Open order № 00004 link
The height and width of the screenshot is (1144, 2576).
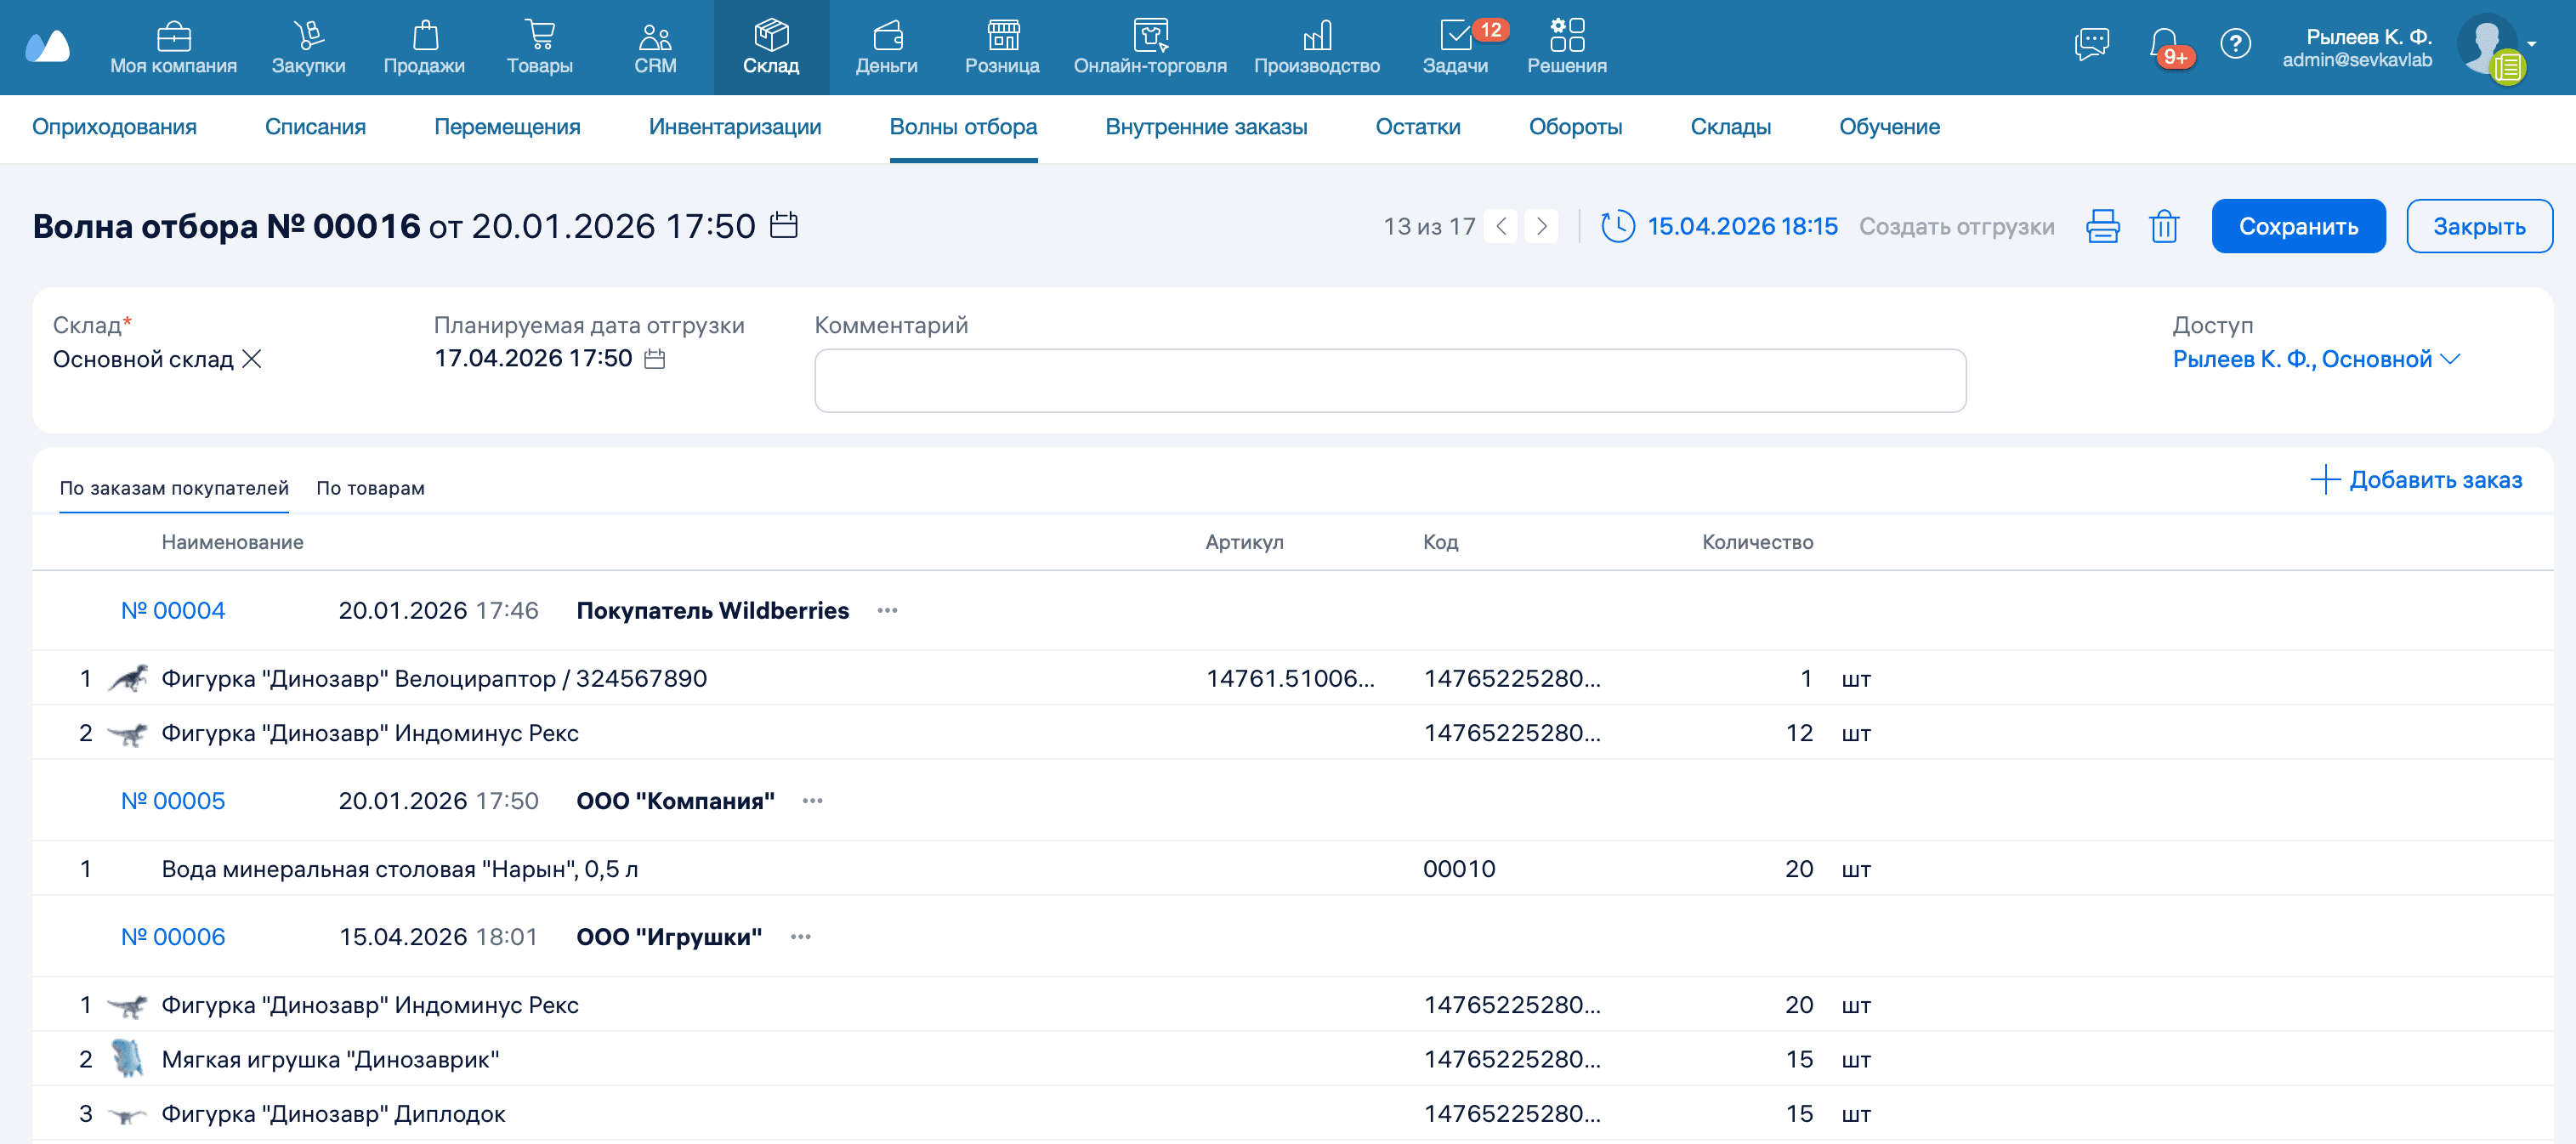pos(173,610)
